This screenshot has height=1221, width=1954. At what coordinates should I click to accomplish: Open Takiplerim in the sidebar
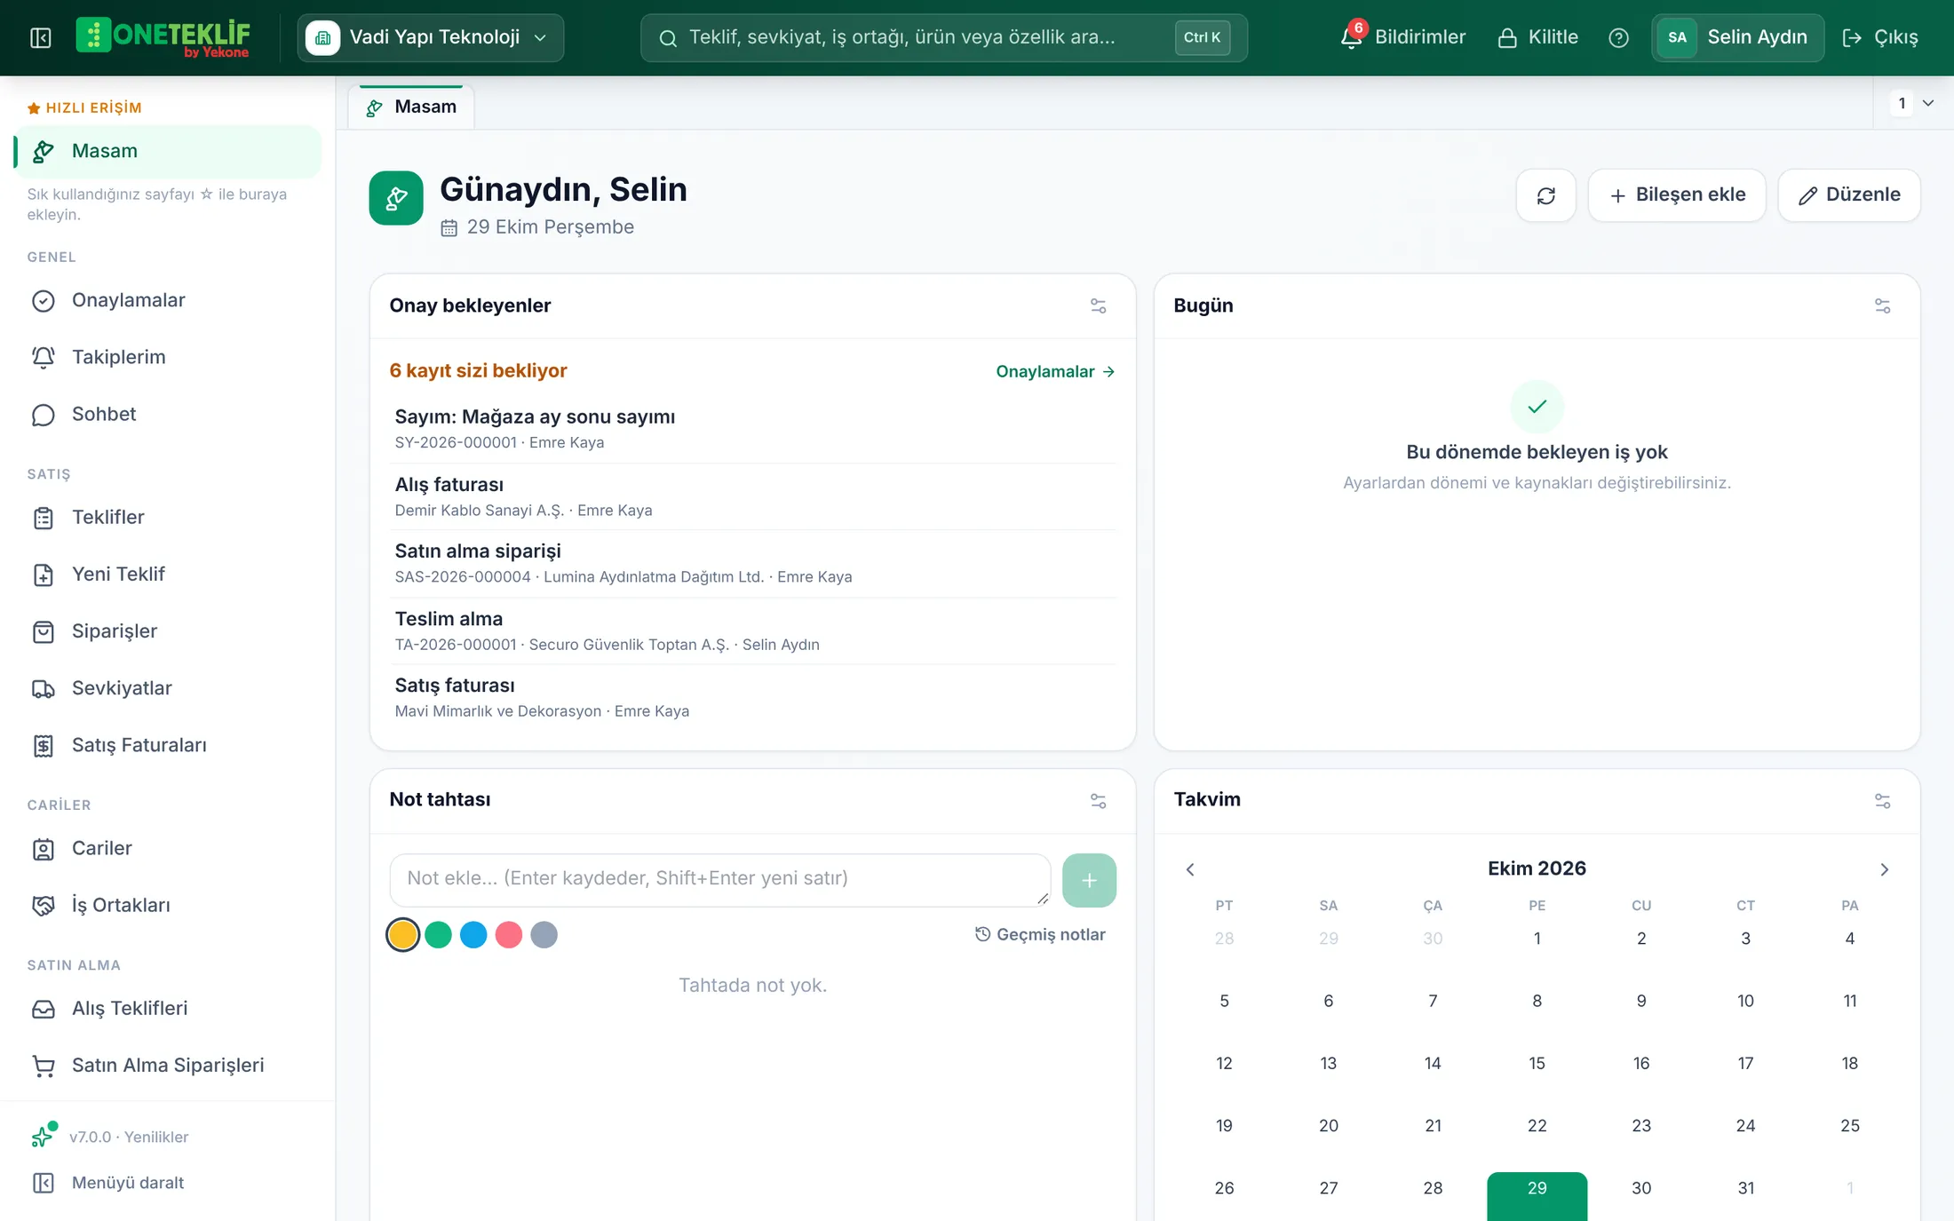point(167,357)
